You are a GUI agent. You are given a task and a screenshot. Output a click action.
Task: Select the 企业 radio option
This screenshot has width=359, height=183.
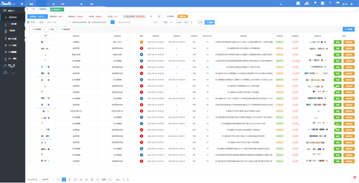click(37, 22)
